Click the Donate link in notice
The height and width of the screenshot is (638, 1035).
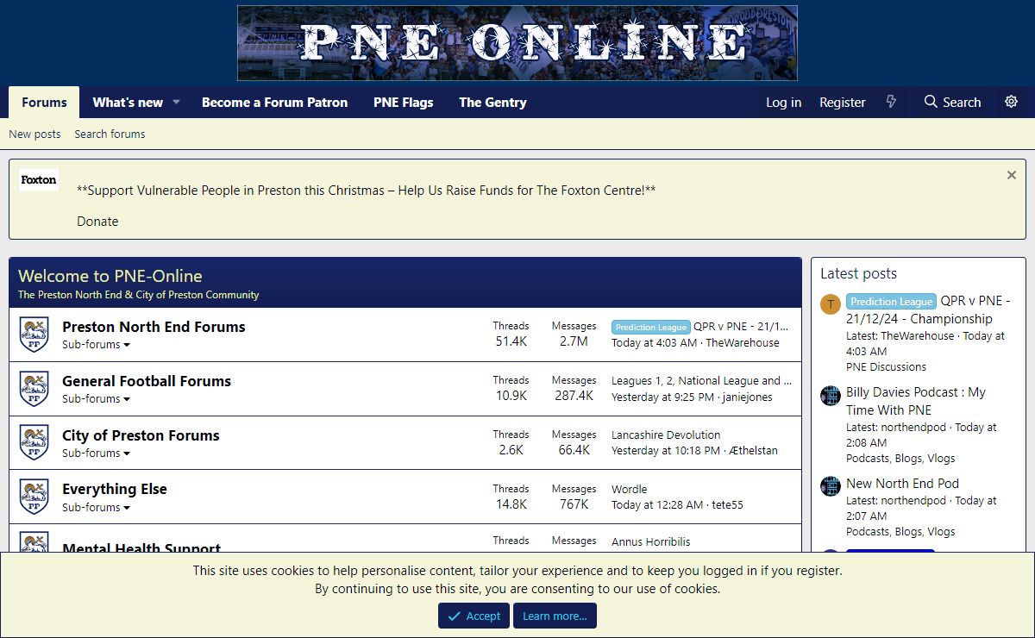97,221
